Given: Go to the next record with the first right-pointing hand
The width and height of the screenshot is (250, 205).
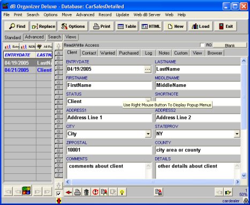Looking at the screenshot, I should tap(37, 192).
